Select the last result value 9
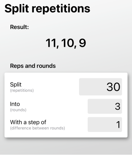Screen dimensions: 132x155 coord(82,43)
